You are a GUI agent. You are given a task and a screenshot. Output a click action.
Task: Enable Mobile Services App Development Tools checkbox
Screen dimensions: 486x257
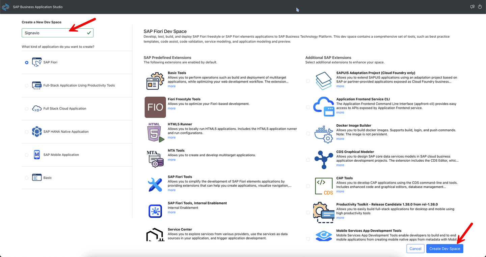308,238
